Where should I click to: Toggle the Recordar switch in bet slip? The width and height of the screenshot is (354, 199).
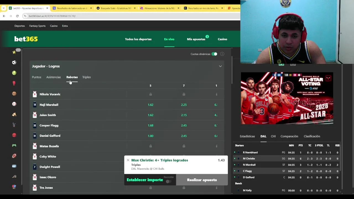tap(168, 181)
